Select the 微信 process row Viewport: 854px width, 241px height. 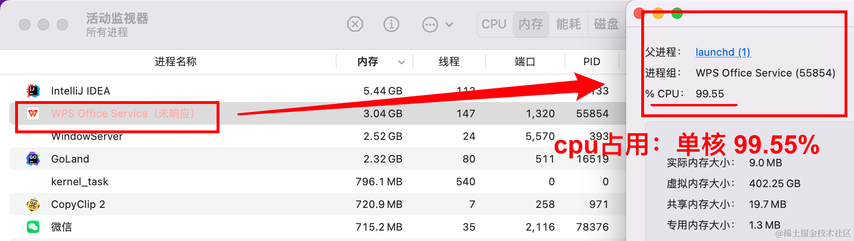click(x=318, y=227)
